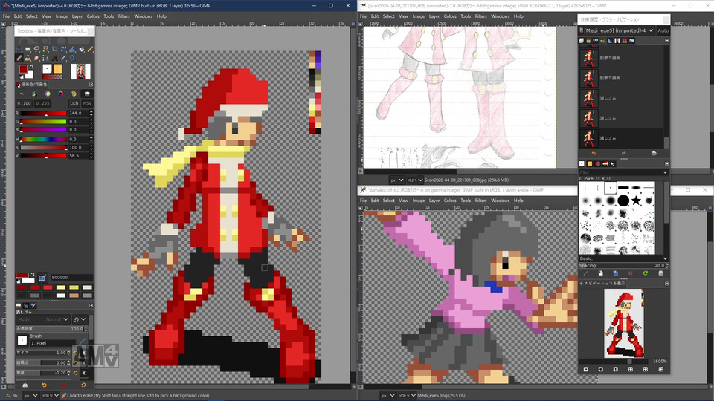
Task: Zoom out in the Navigation panel
Action: point(586,369)
